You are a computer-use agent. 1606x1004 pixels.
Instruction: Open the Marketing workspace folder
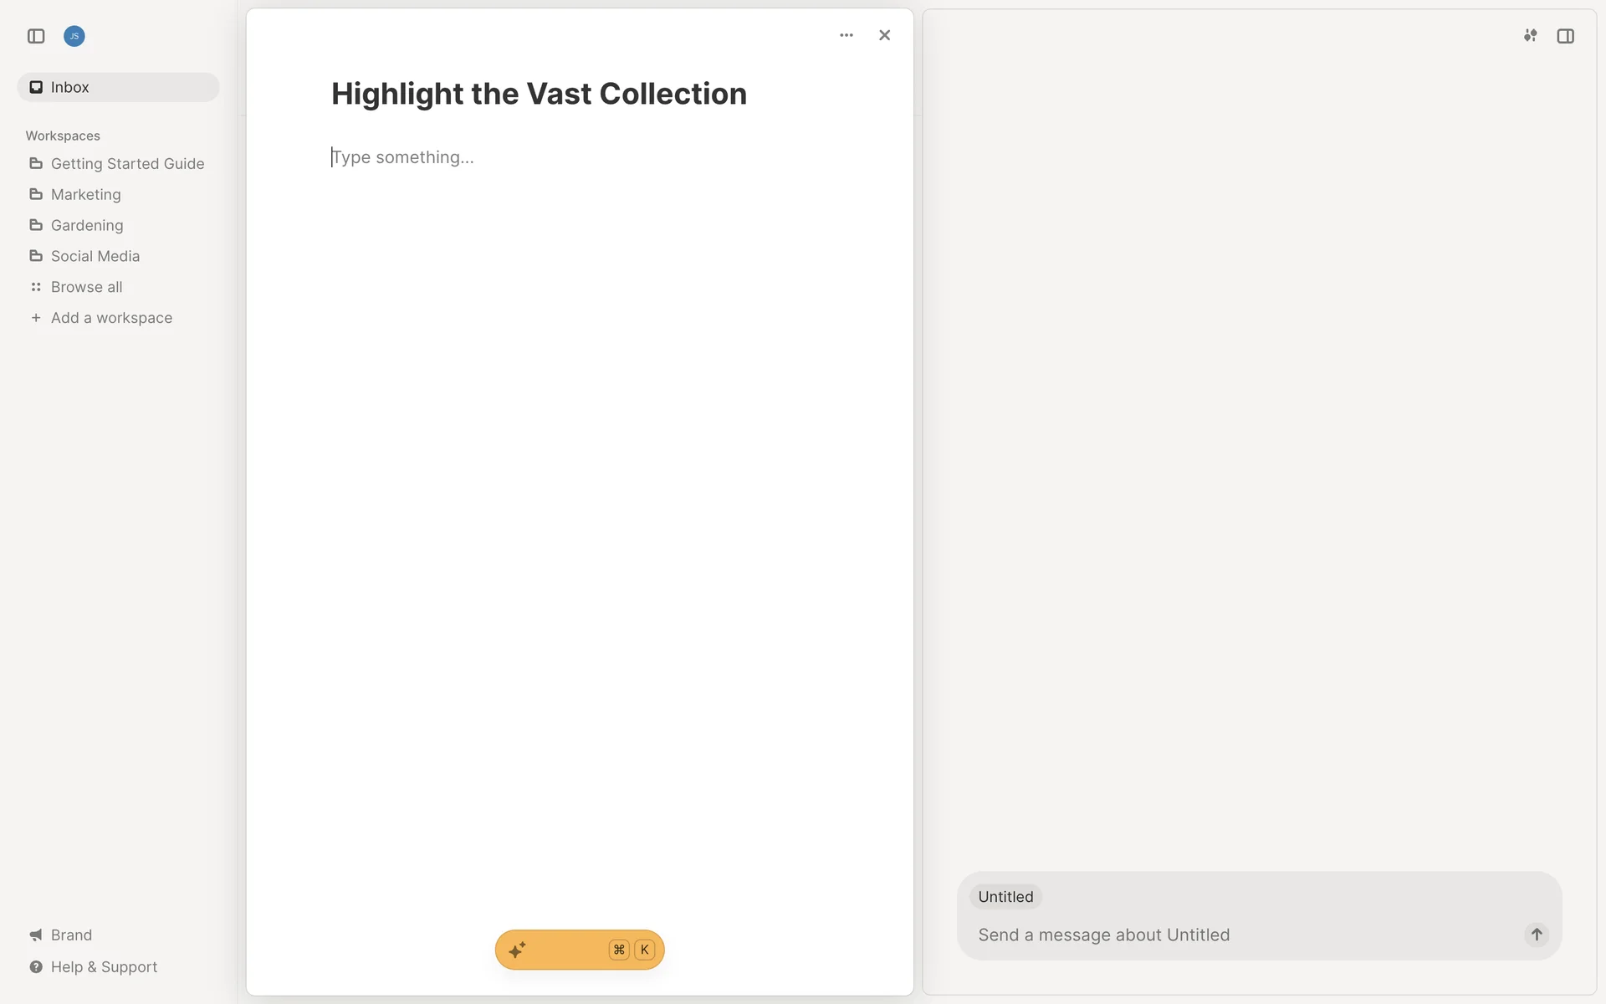coord(85,194)
